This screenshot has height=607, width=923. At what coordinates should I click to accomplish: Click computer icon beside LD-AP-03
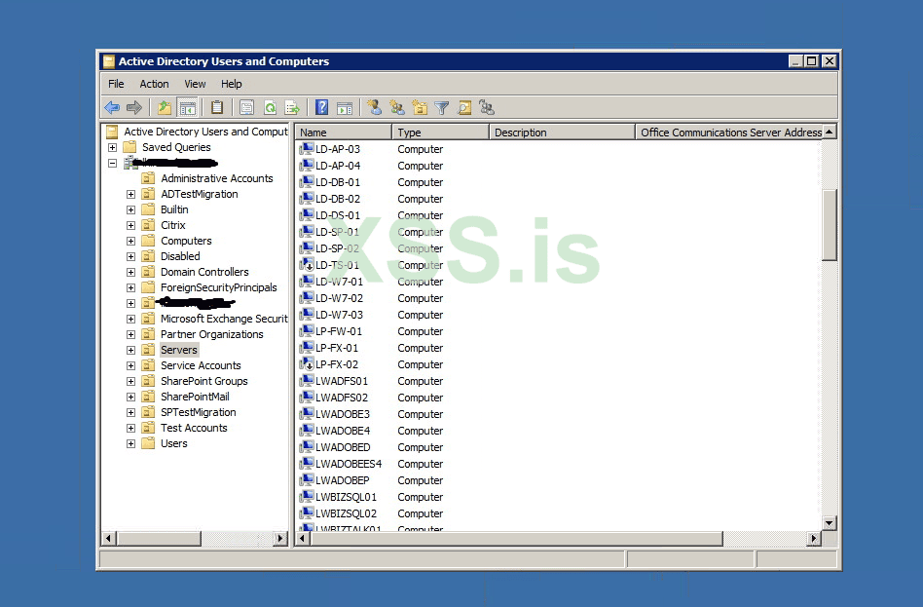point(306,149)
